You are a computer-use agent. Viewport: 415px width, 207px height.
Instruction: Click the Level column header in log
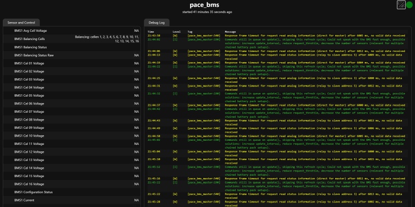176,32
